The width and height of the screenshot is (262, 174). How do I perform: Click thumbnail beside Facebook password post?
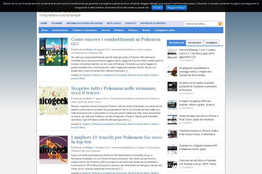[x=172, y=87]
